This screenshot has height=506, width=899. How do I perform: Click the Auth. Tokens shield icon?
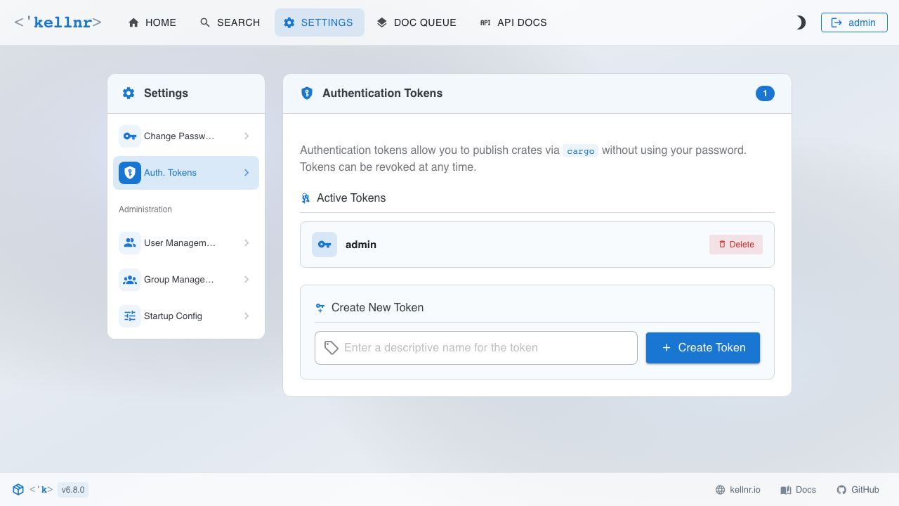coord(130,173)
